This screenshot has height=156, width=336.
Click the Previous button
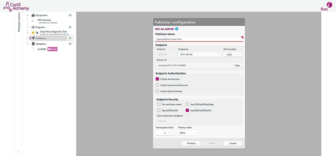191,143
